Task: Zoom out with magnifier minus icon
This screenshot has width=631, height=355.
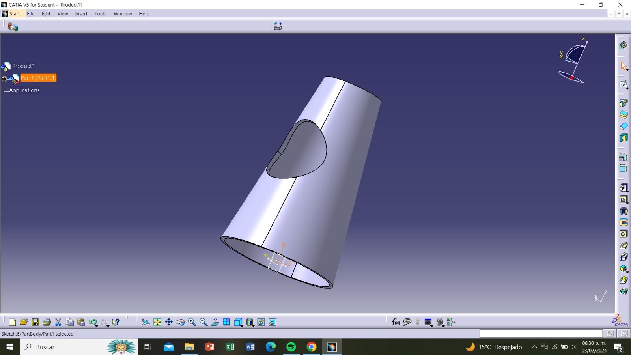Action: [203, 322]
